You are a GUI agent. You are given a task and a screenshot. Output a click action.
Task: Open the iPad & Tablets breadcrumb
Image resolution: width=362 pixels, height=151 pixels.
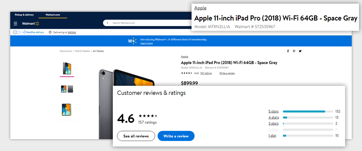[x=82, y=51]
